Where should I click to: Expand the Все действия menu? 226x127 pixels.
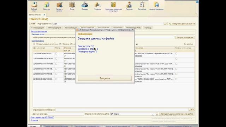click(189, 44)
